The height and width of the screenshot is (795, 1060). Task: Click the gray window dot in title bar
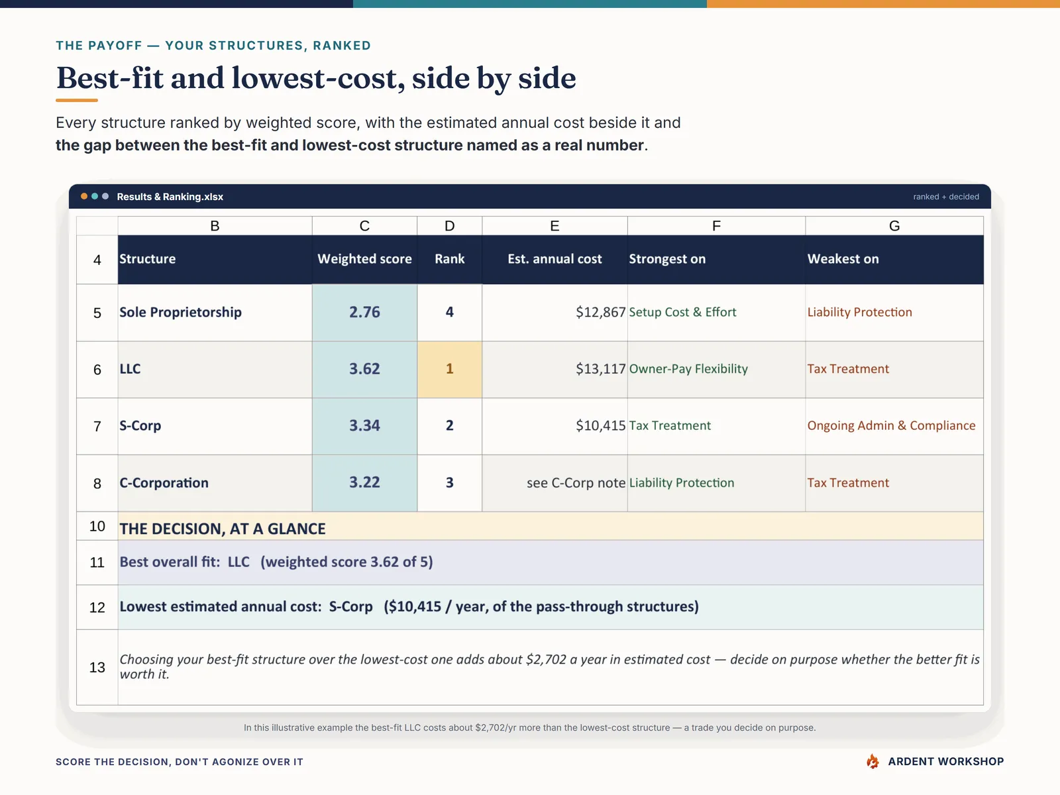[x=105, y=196]
